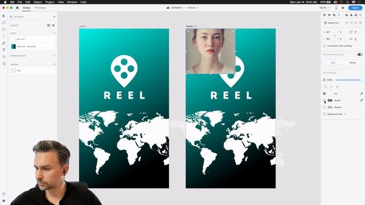Select the Select (arrow) tool
The image size is (365, 205).
pyautogui.click(x=4, y=16)
